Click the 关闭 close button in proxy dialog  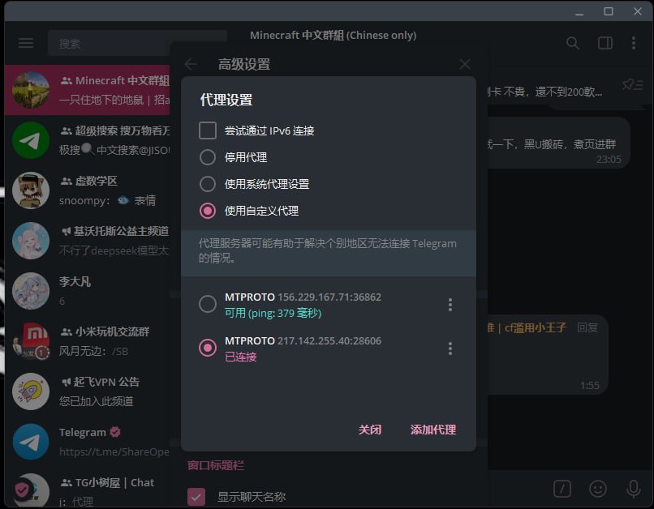point(370,430)
